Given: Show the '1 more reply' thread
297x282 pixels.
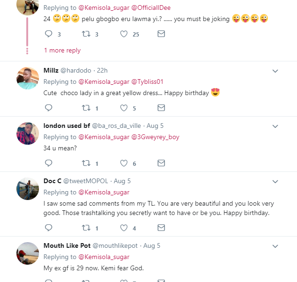Looking at the screenshot, I should click(x=62, y=51).
